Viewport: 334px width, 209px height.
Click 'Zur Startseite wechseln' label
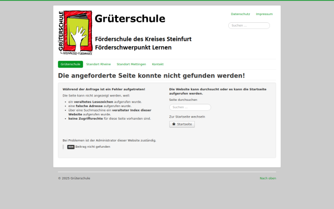coord(187,116)
